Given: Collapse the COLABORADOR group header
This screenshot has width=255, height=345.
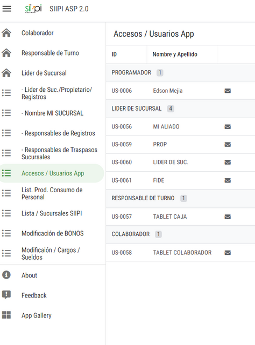Looking at the screenshot, I should [180, 234].
